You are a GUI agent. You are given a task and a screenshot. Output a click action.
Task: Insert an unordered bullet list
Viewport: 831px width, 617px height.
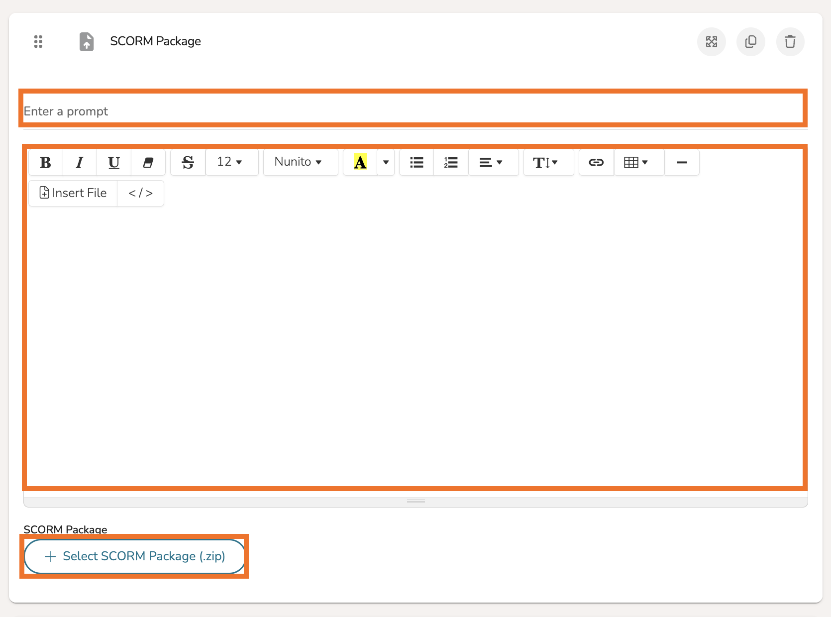pos(416,162)
